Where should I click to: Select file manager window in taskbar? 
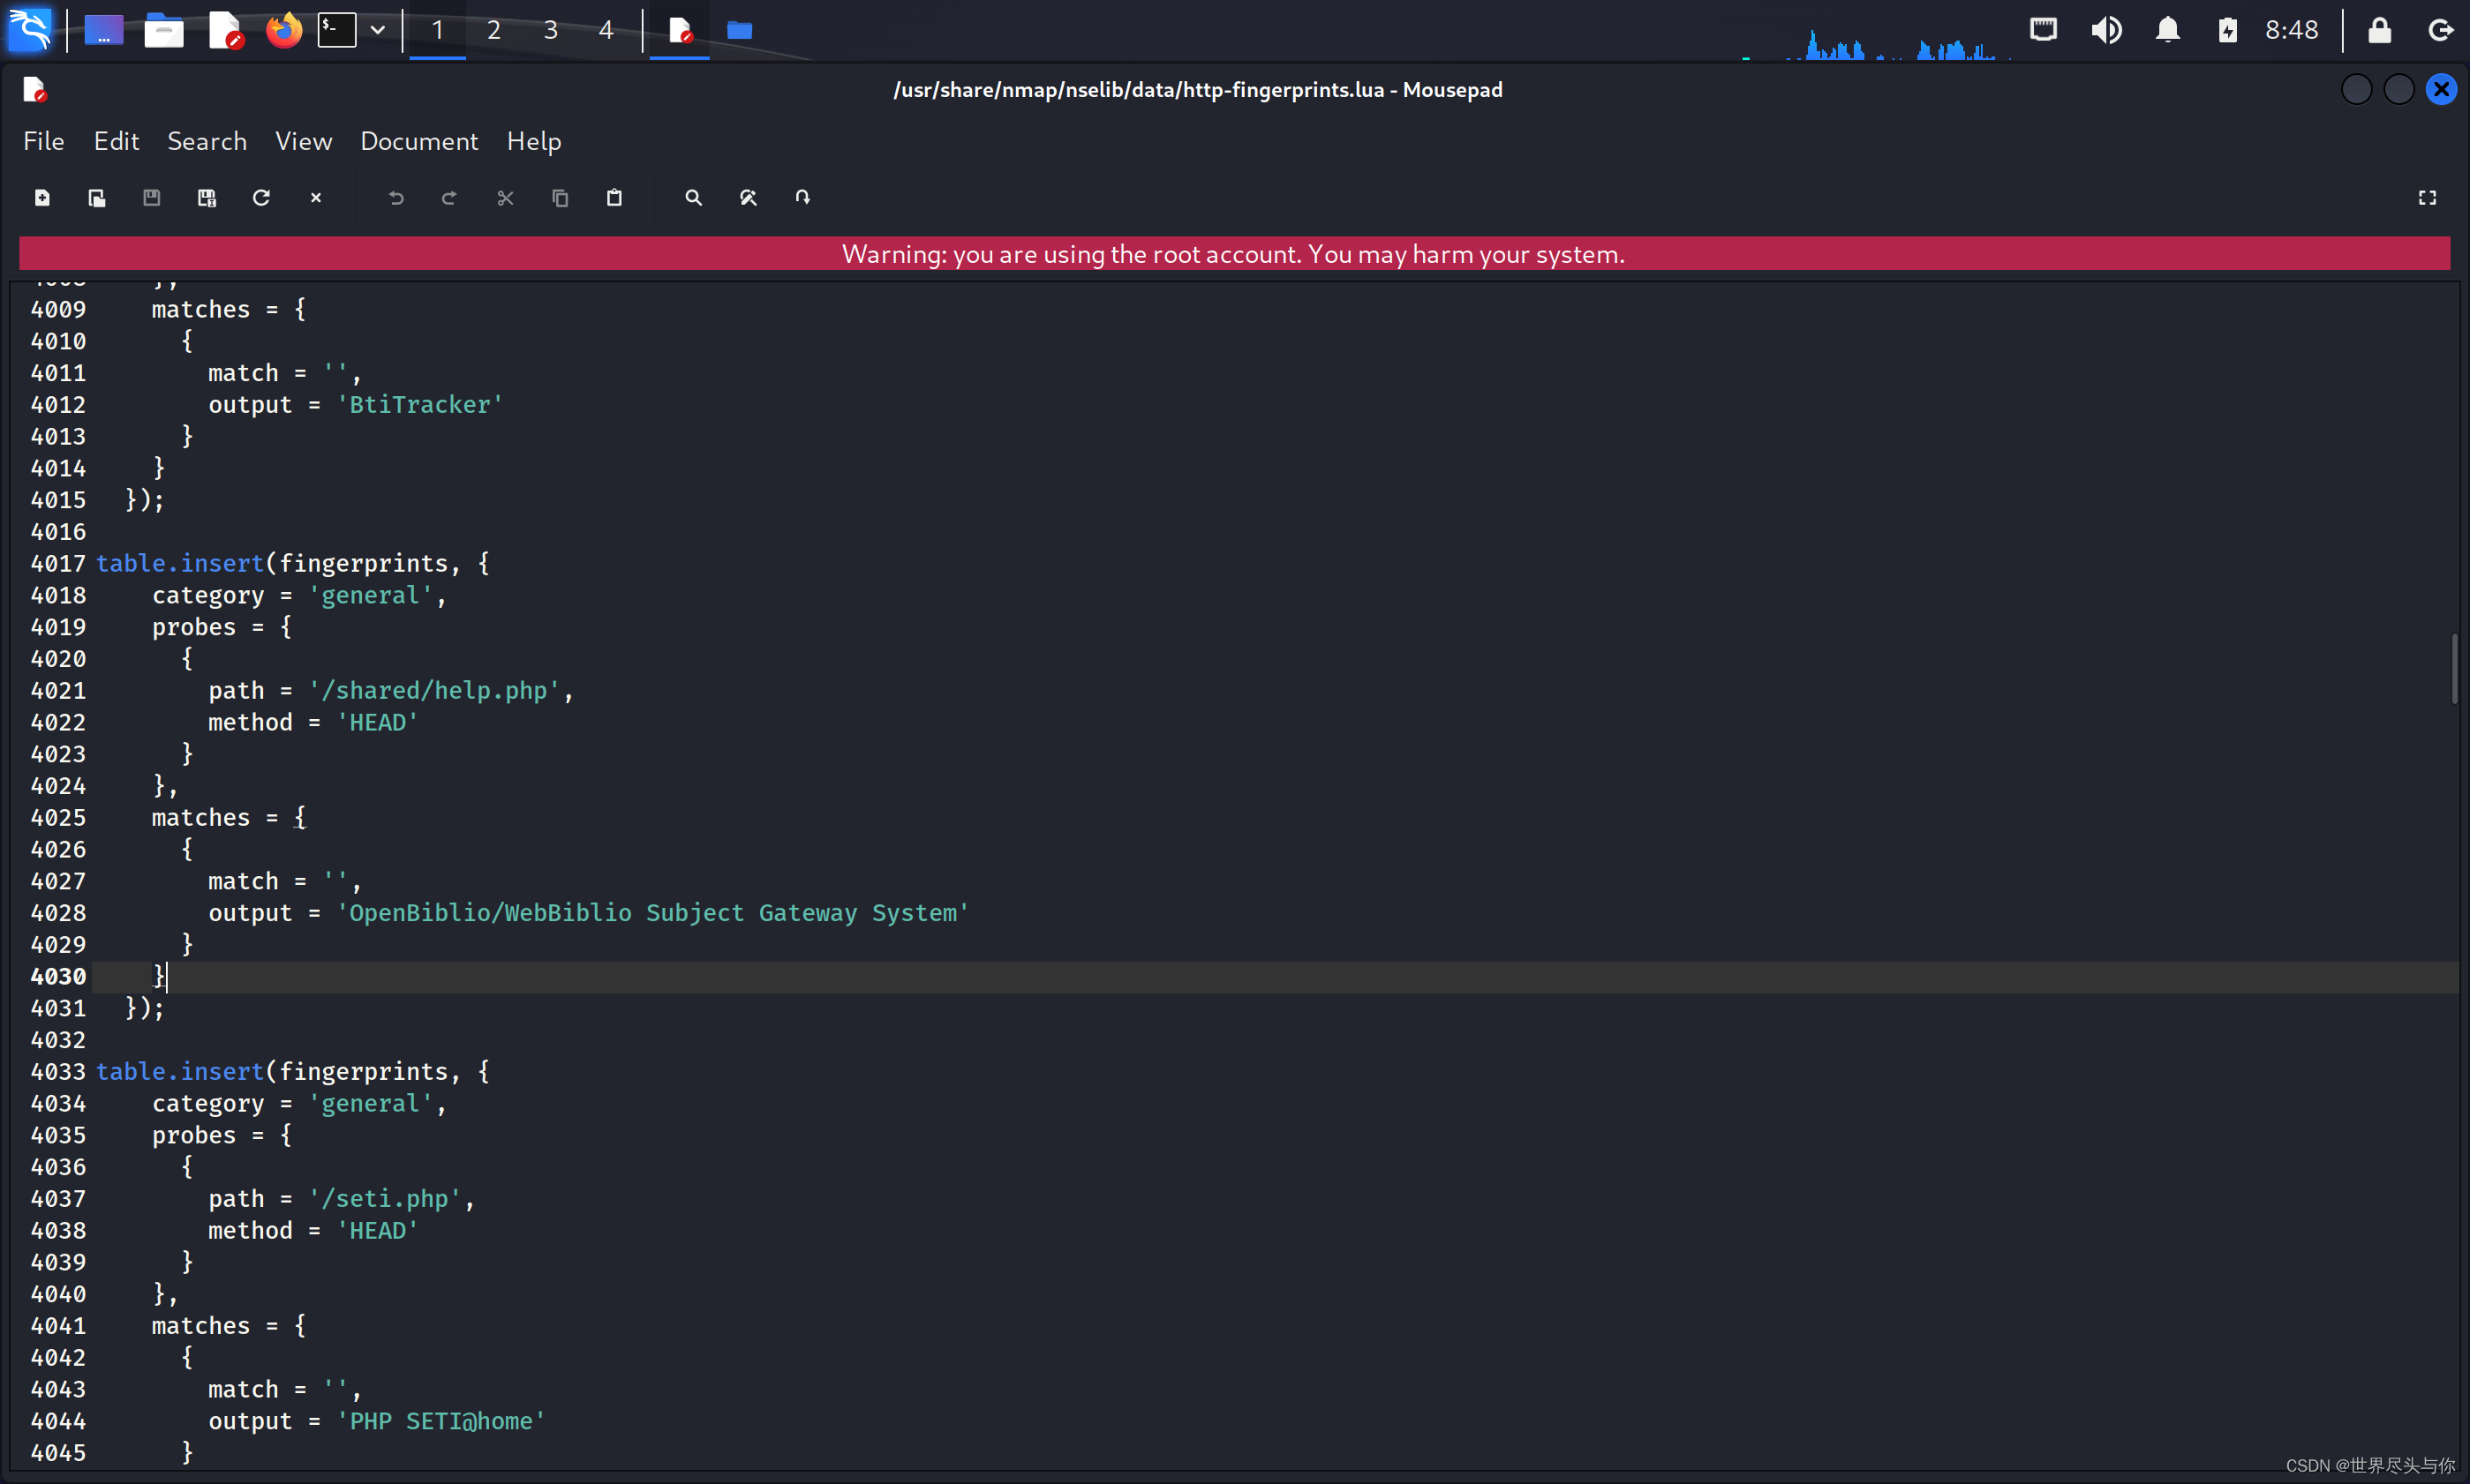pyautogui.click(x=739, y=30)
